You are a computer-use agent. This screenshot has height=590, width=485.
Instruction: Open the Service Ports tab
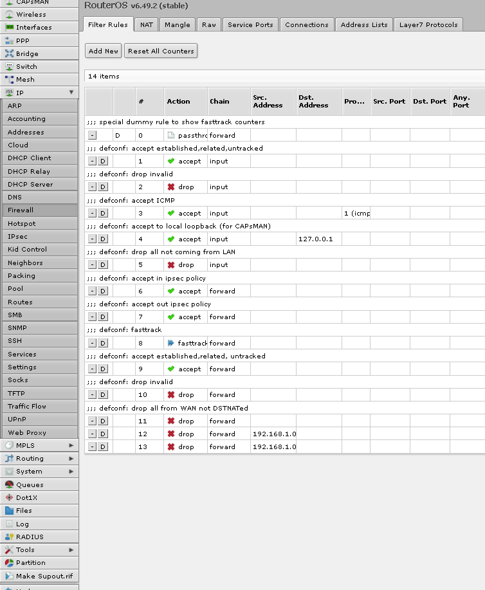[x=250, y=25]
